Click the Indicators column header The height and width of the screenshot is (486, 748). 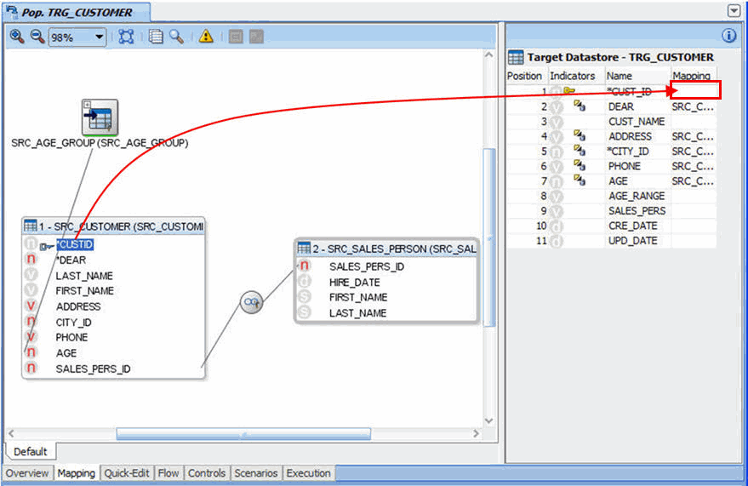[x=576, y=76]
